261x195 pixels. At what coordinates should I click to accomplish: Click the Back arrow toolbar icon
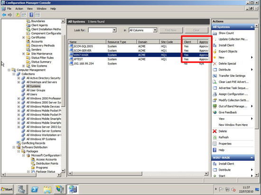click(4, 15)
